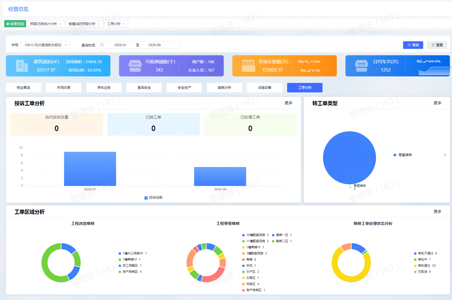Open 更多 link in 转工单类型 panel
Screen dimensions: 452x300
click(437, 103)
